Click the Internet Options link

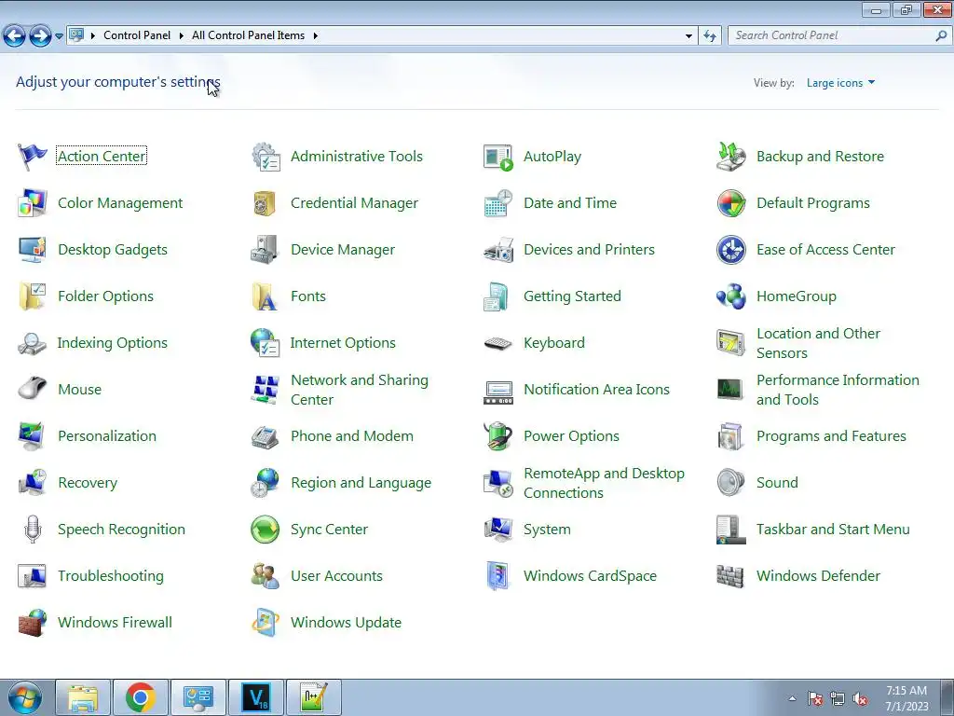point(343,343)
